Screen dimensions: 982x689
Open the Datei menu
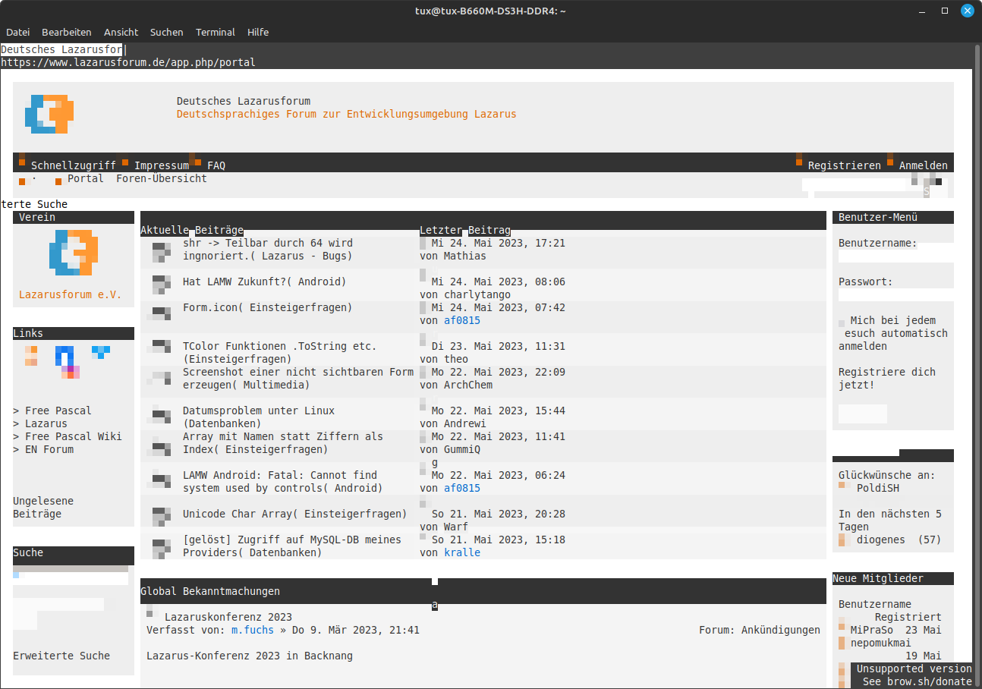point(17,33)
